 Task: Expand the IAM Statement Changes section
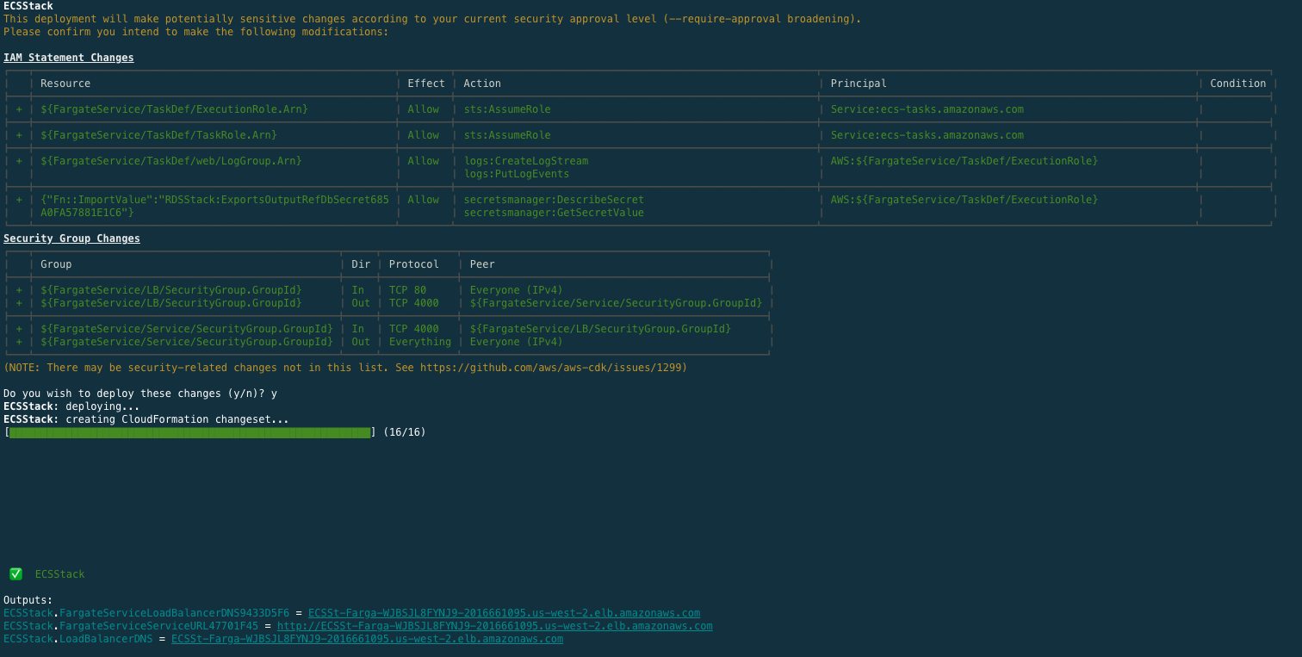coord(68,57)
